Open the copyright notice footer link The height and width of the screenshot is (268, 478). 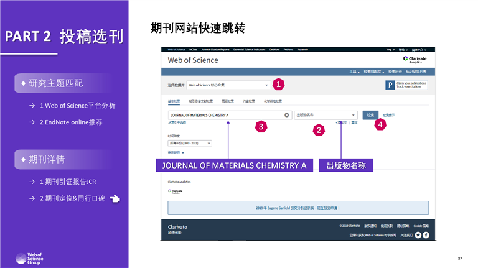[370, 226]
